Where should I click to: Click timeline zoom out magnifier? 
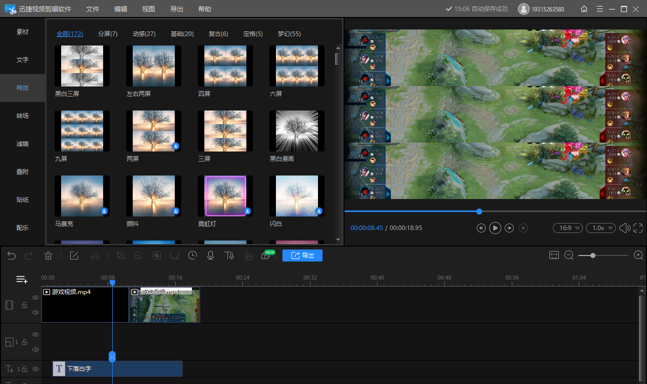pyautogui.click(x=569, y=255)
